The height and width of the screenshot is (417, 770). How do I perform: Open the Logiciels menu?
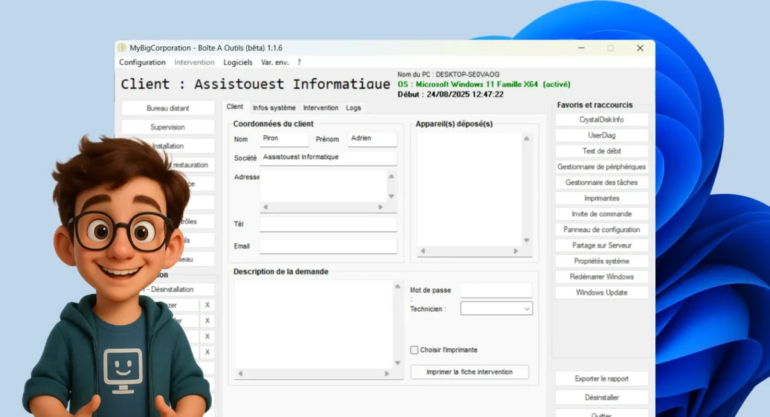click(x=237, y=62)
